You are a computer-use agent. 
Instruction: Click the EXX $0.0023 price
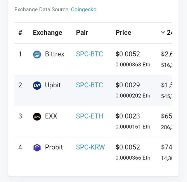tap(128, 116)
